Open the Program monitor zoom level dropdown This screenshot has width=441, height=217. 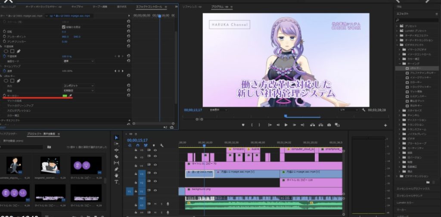click(x=218, y=110)
